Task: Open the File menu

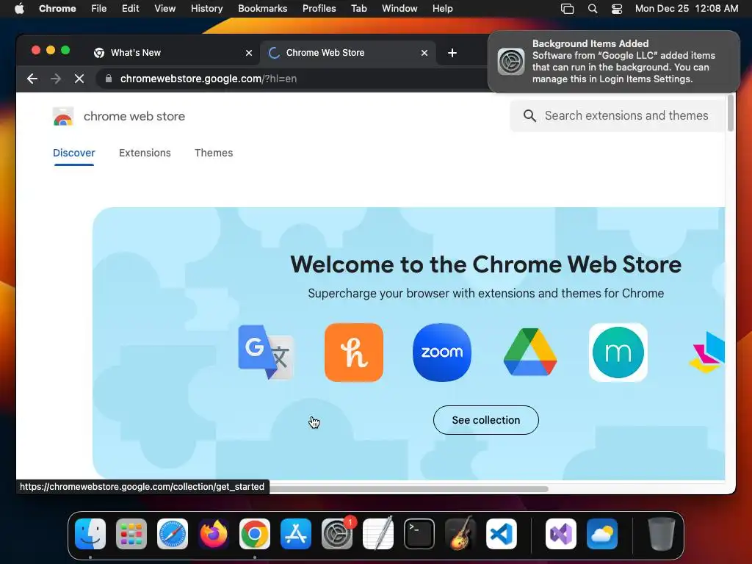Action: [99, 9]
